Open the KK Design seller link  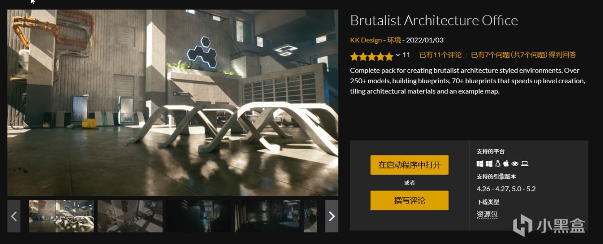(x=366, y=40)
